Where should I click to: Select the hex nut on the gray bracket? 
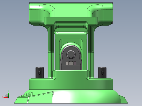[x=71, y=63]
